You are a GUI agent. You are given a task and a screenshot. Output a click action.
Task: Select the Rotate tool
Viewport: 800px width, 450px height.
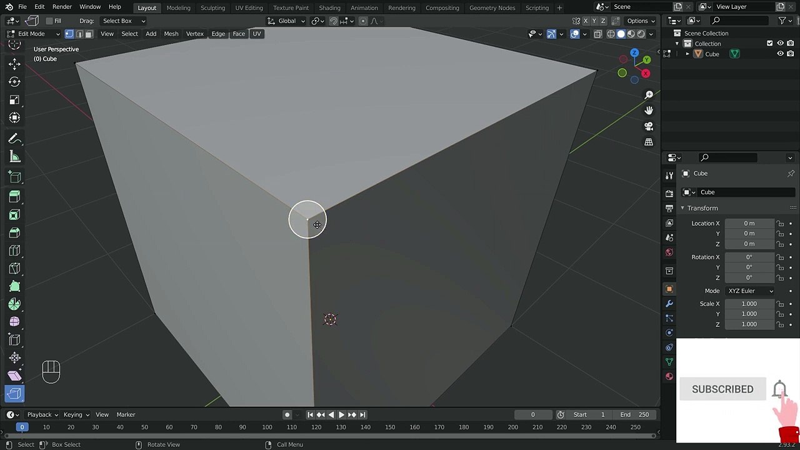point(14,82)
